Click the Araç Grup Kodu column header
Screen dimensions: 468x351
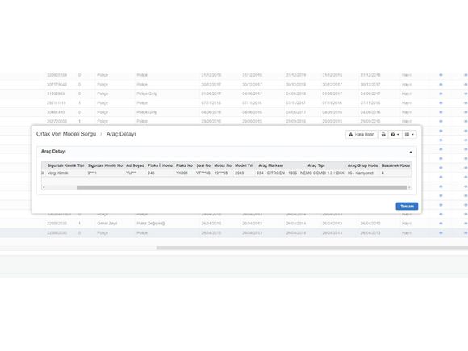tap(362, 165)
